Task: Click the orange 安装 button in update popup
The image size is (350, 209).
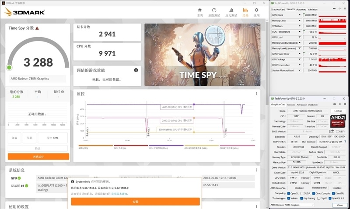Action: 135,202
